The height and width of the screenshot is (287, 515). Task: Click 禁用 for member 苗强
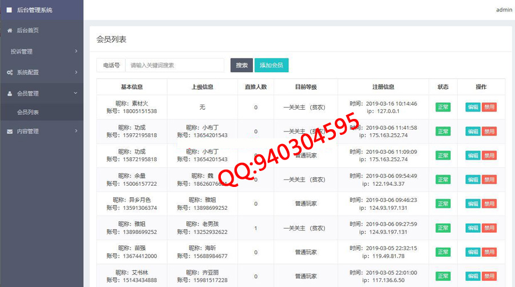click(489, 252)
